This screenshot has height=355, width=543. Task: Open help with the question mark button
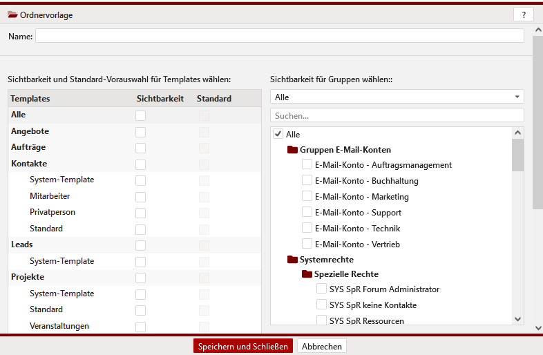coord(523,15)
